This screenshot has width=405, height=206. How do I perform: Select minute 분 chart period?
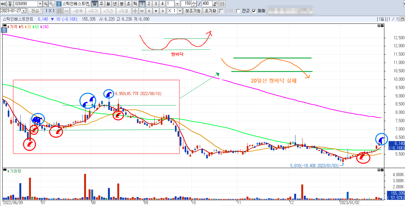121,4
